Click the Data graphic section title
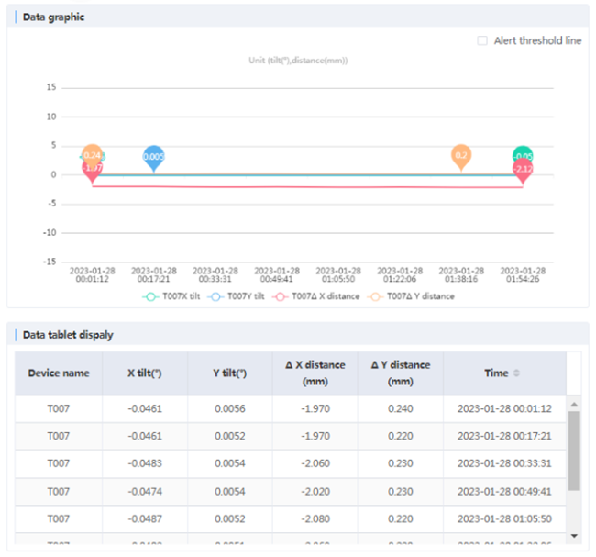Viewport: 596px width, 557px height. [x=53, y=17]
